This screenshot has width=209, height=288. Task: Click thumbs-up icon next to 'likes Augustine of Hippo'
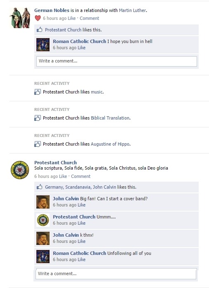(x=38, y=144)
